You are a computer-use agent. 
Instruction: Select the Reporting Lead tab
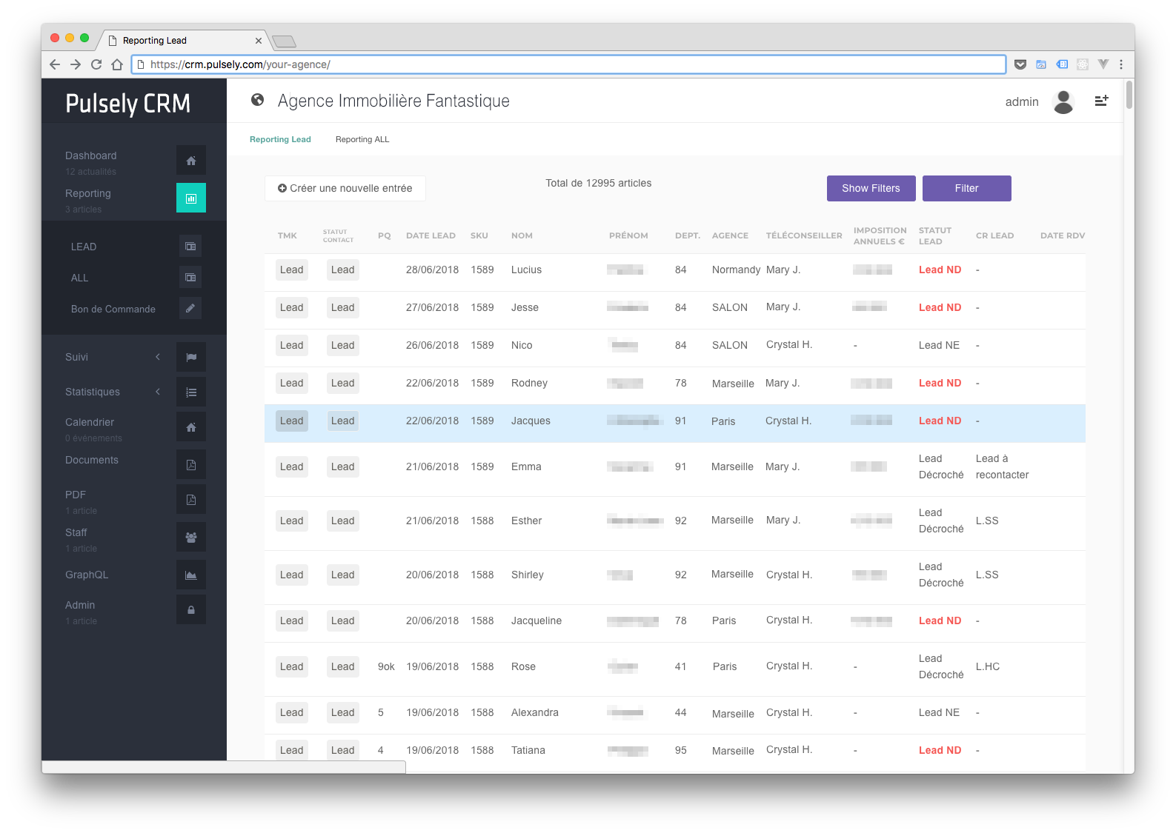(280, 139)
